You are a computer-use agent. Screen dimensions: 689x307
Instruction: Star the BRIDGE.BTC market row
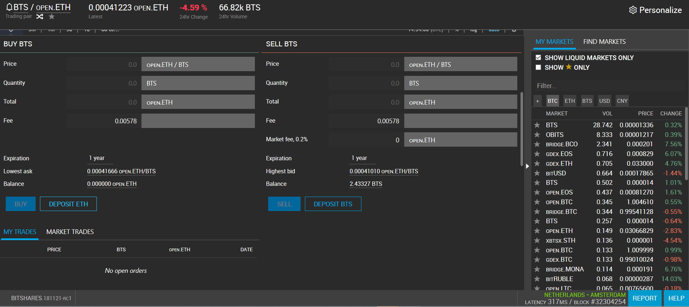pyautogui.click(x=537, y=212)
